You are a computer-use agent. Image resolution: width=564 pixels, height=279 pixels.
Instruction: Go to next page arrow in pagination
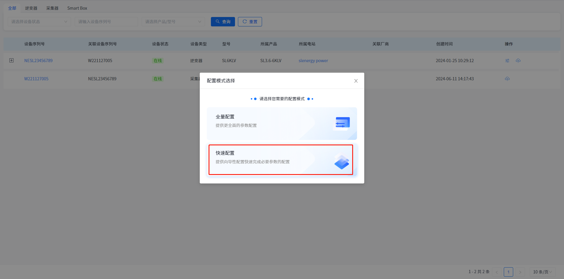520,272
